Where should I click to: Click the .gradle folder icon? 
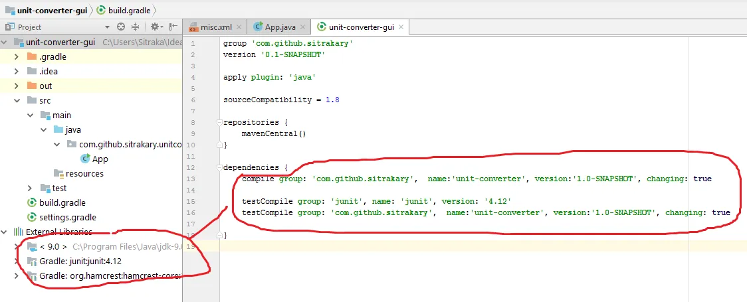[32, 56]
